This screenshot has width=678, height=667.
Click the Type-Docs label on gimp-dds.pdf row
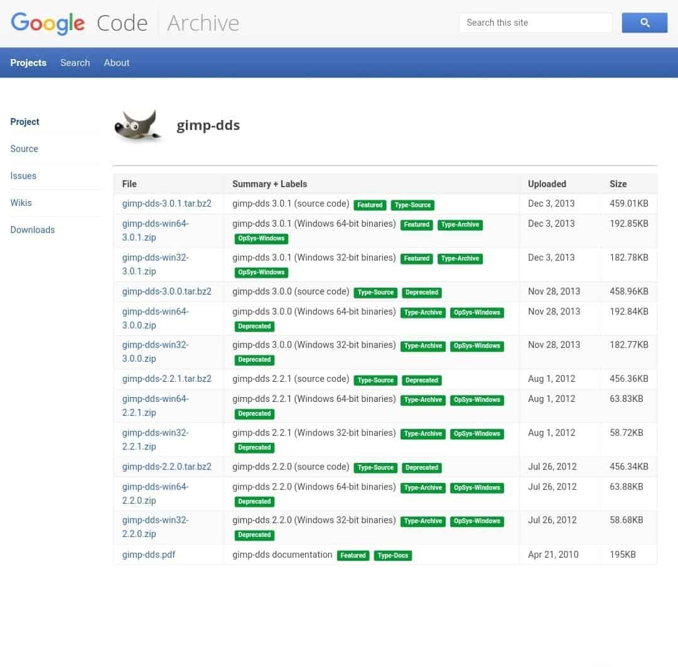(x=392, y=555)
